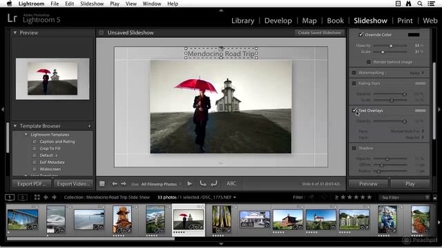The width and height of the screenshot is (442, 248).
Task: Switch to Library module
Action: tap(242, 21)
